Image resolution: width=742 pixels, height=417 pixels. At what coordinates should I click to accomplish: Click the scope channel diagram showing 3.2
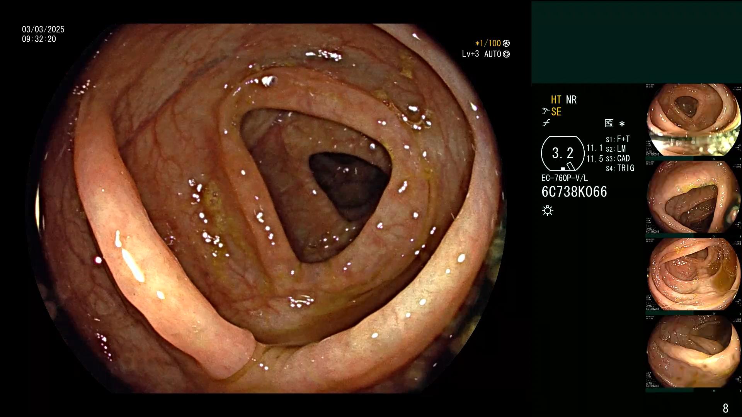563,153
